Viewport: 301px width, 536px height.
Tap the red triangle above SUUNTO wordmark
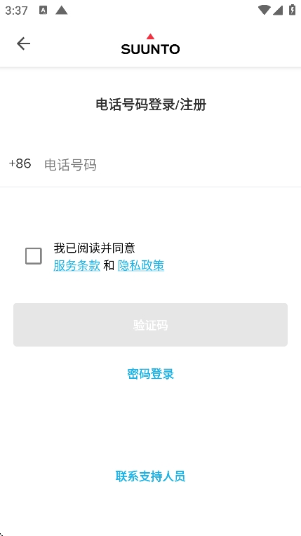(150, 36)
